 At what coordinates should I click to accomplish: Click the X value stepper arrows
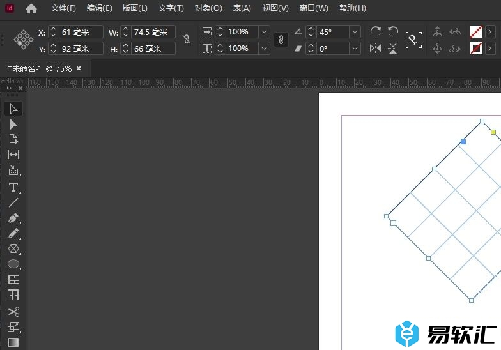pyautogui.click(x=54, y=32)
